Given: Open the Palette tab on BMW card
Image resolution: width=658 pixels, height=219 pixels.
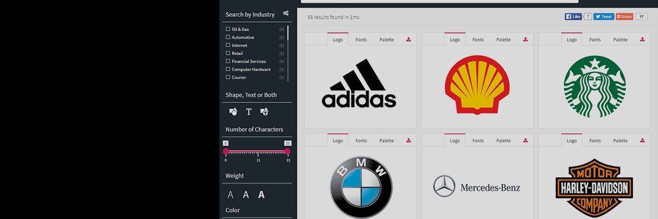Looking at the screenshot, I should (x=387, y=140).
